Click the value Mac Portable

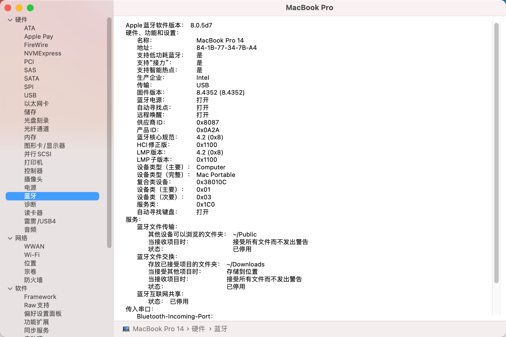216,175
